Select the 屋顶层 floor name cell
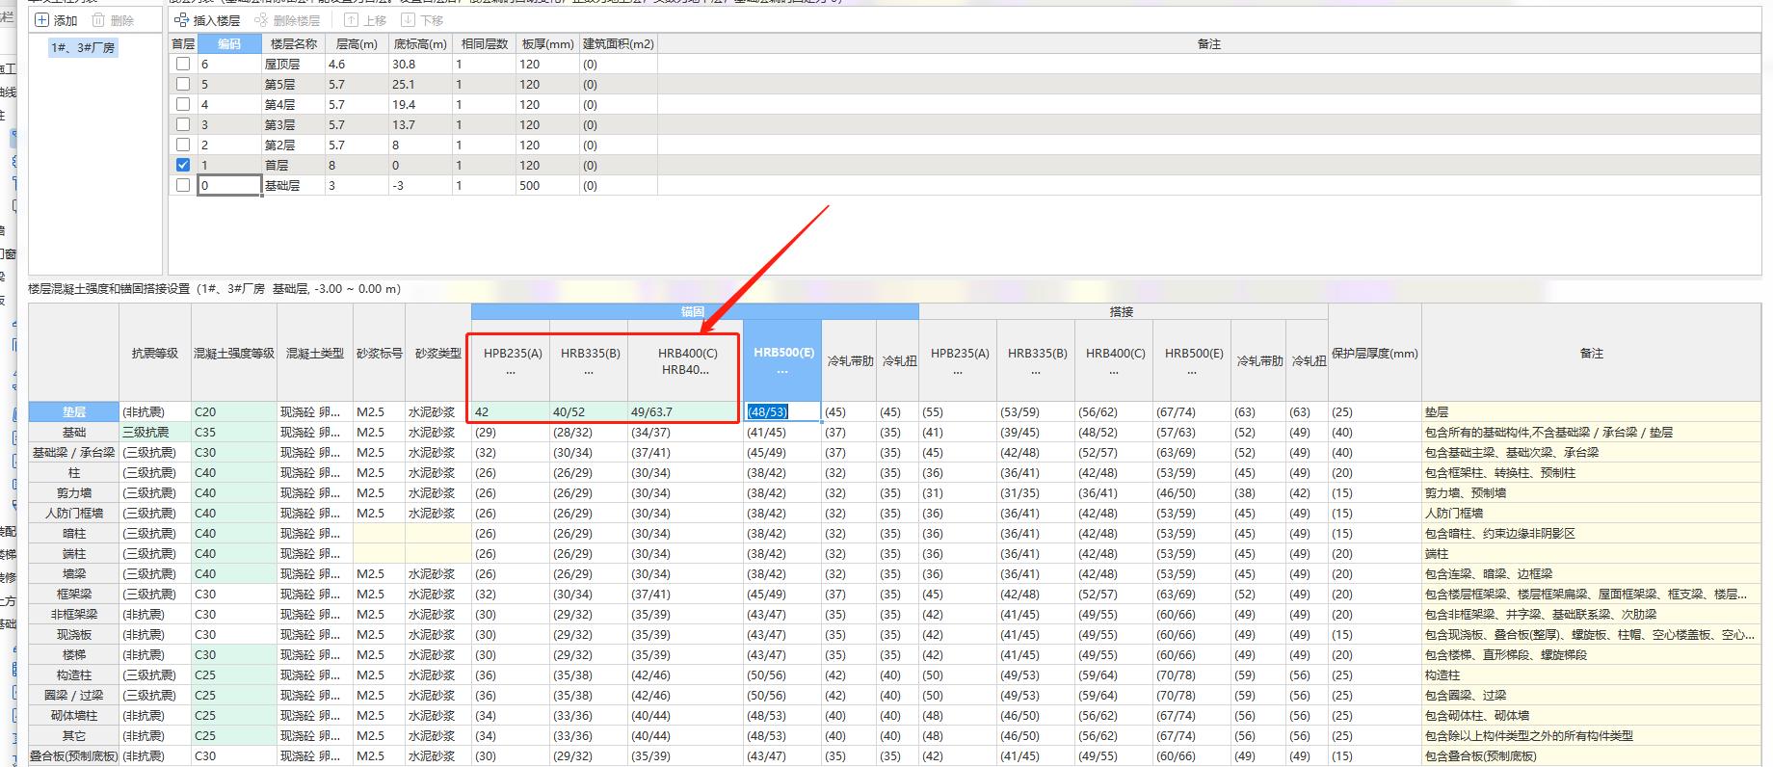 click(x=294, y=64)
